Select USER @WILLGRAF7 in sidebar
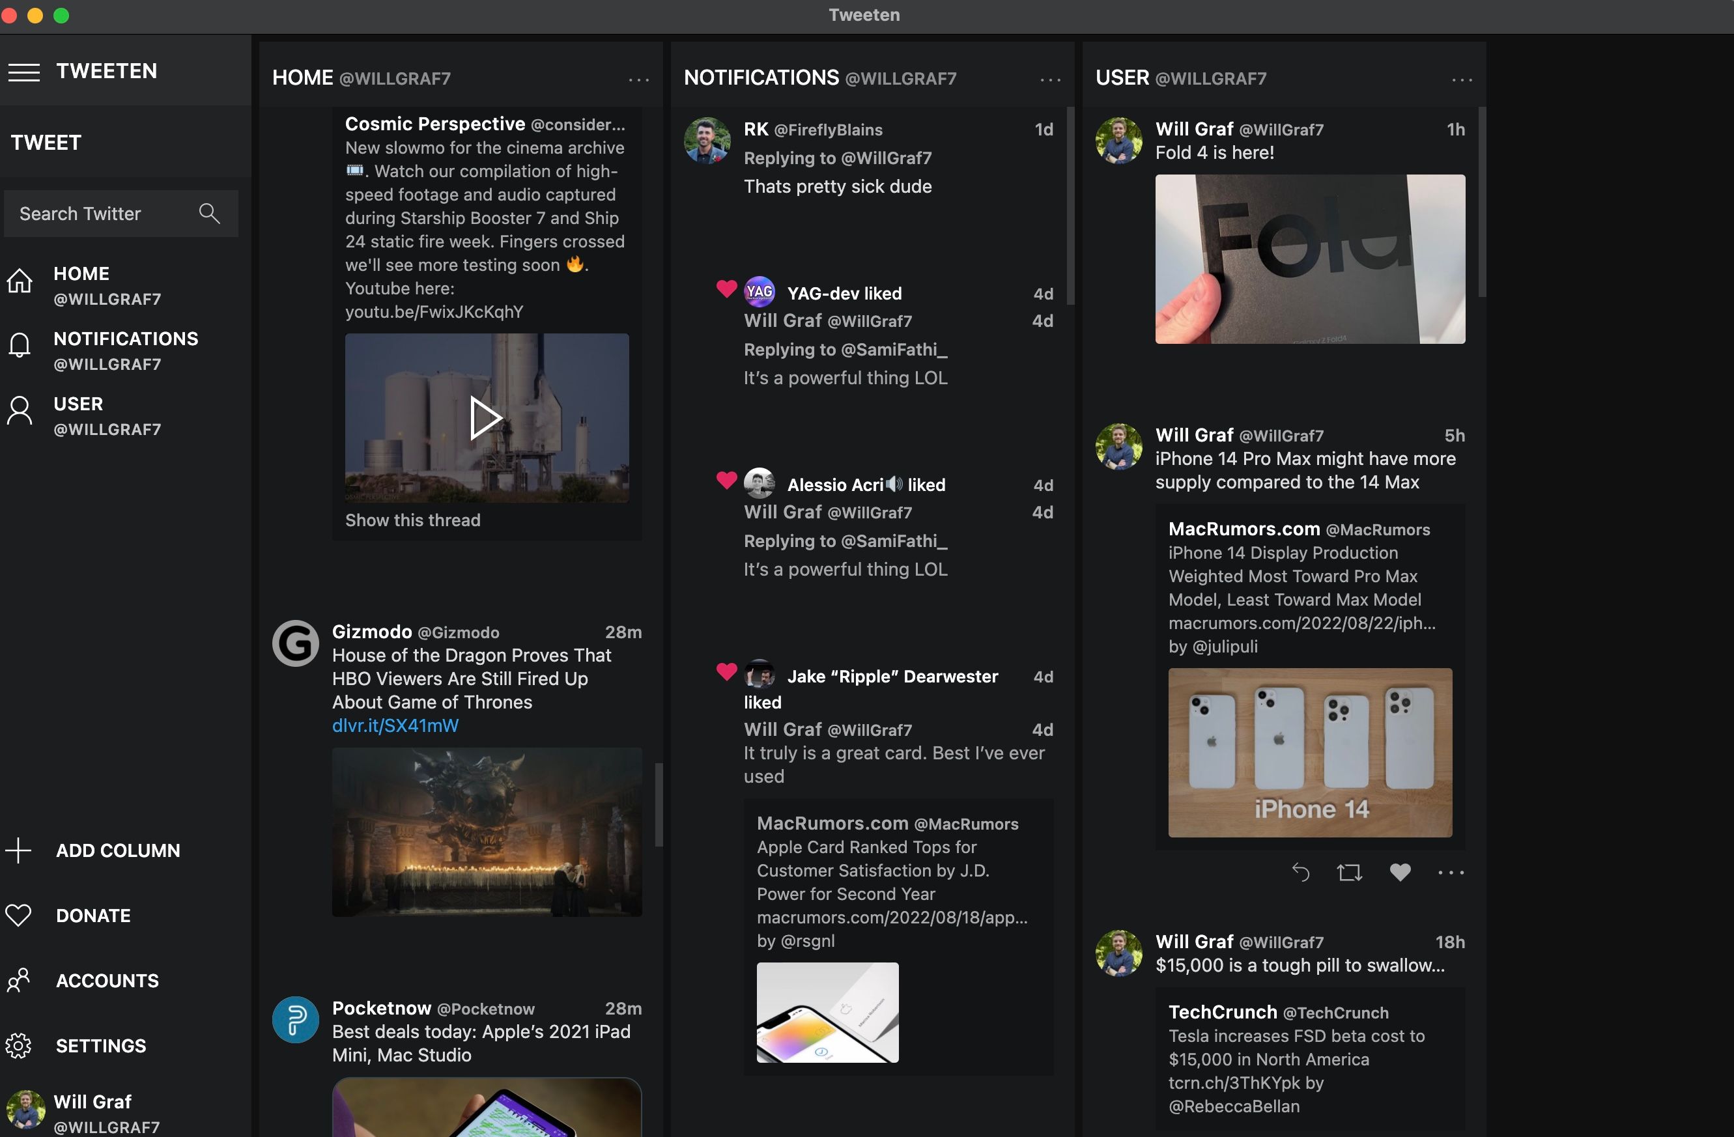1734x1137 pixels. (125, 416)
